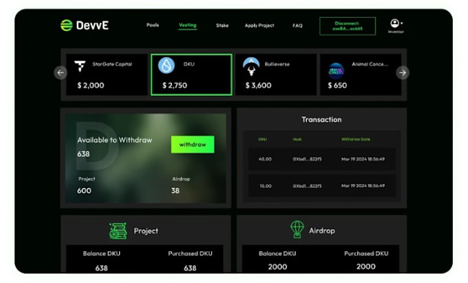Click the Disconnect wallet button
Viewport: 468px width, 283px height.
click(x=348, y=26)
